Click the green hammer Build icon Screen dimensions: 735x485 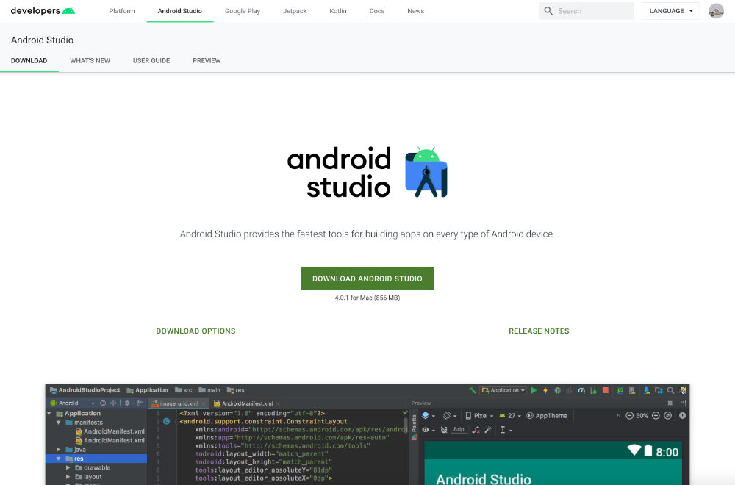[472, 390]
